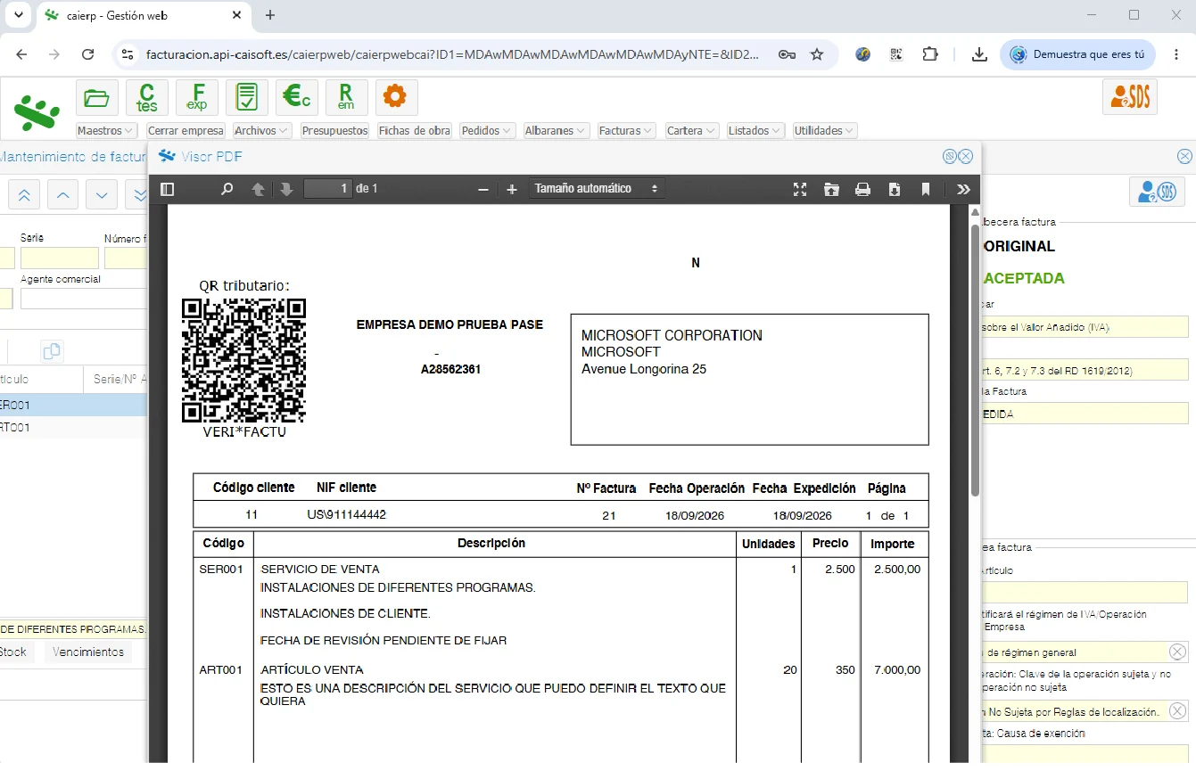Click the 'Cerrar empresa' menu item
The width and height of the screenshot is (1196, 779).
[186, 130]
